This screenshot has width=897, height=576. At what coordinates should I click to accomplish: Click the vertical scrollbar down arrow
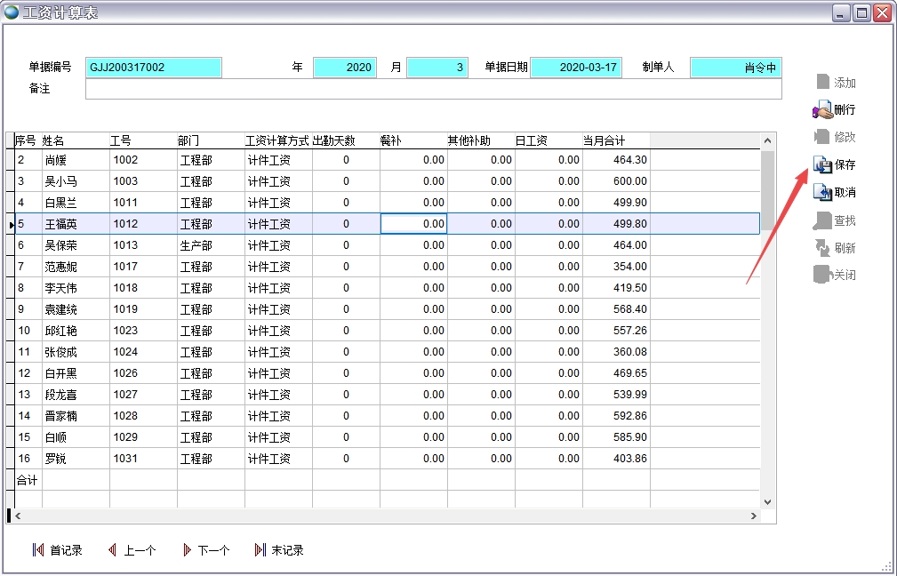click(767, 502)
